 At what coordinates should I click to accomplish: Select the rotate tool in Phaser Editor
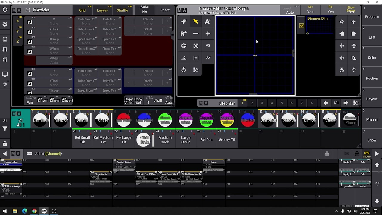pyautogui.click(x=208, y=46)
